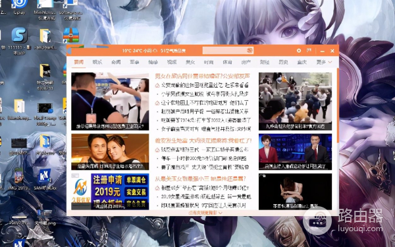Open the second orange headline in news list
This screenshot has width=395, height=247.
pyautogui.click(x=203, y=141)
